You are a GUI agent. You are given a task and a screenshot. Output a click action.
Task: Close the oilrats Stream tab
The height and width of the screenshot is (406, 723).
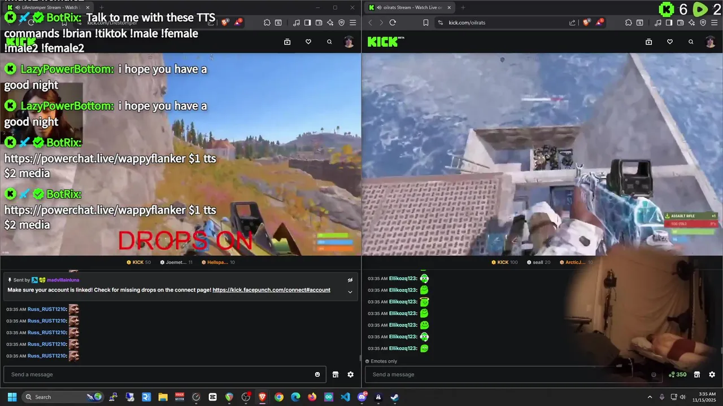point(449,7)
